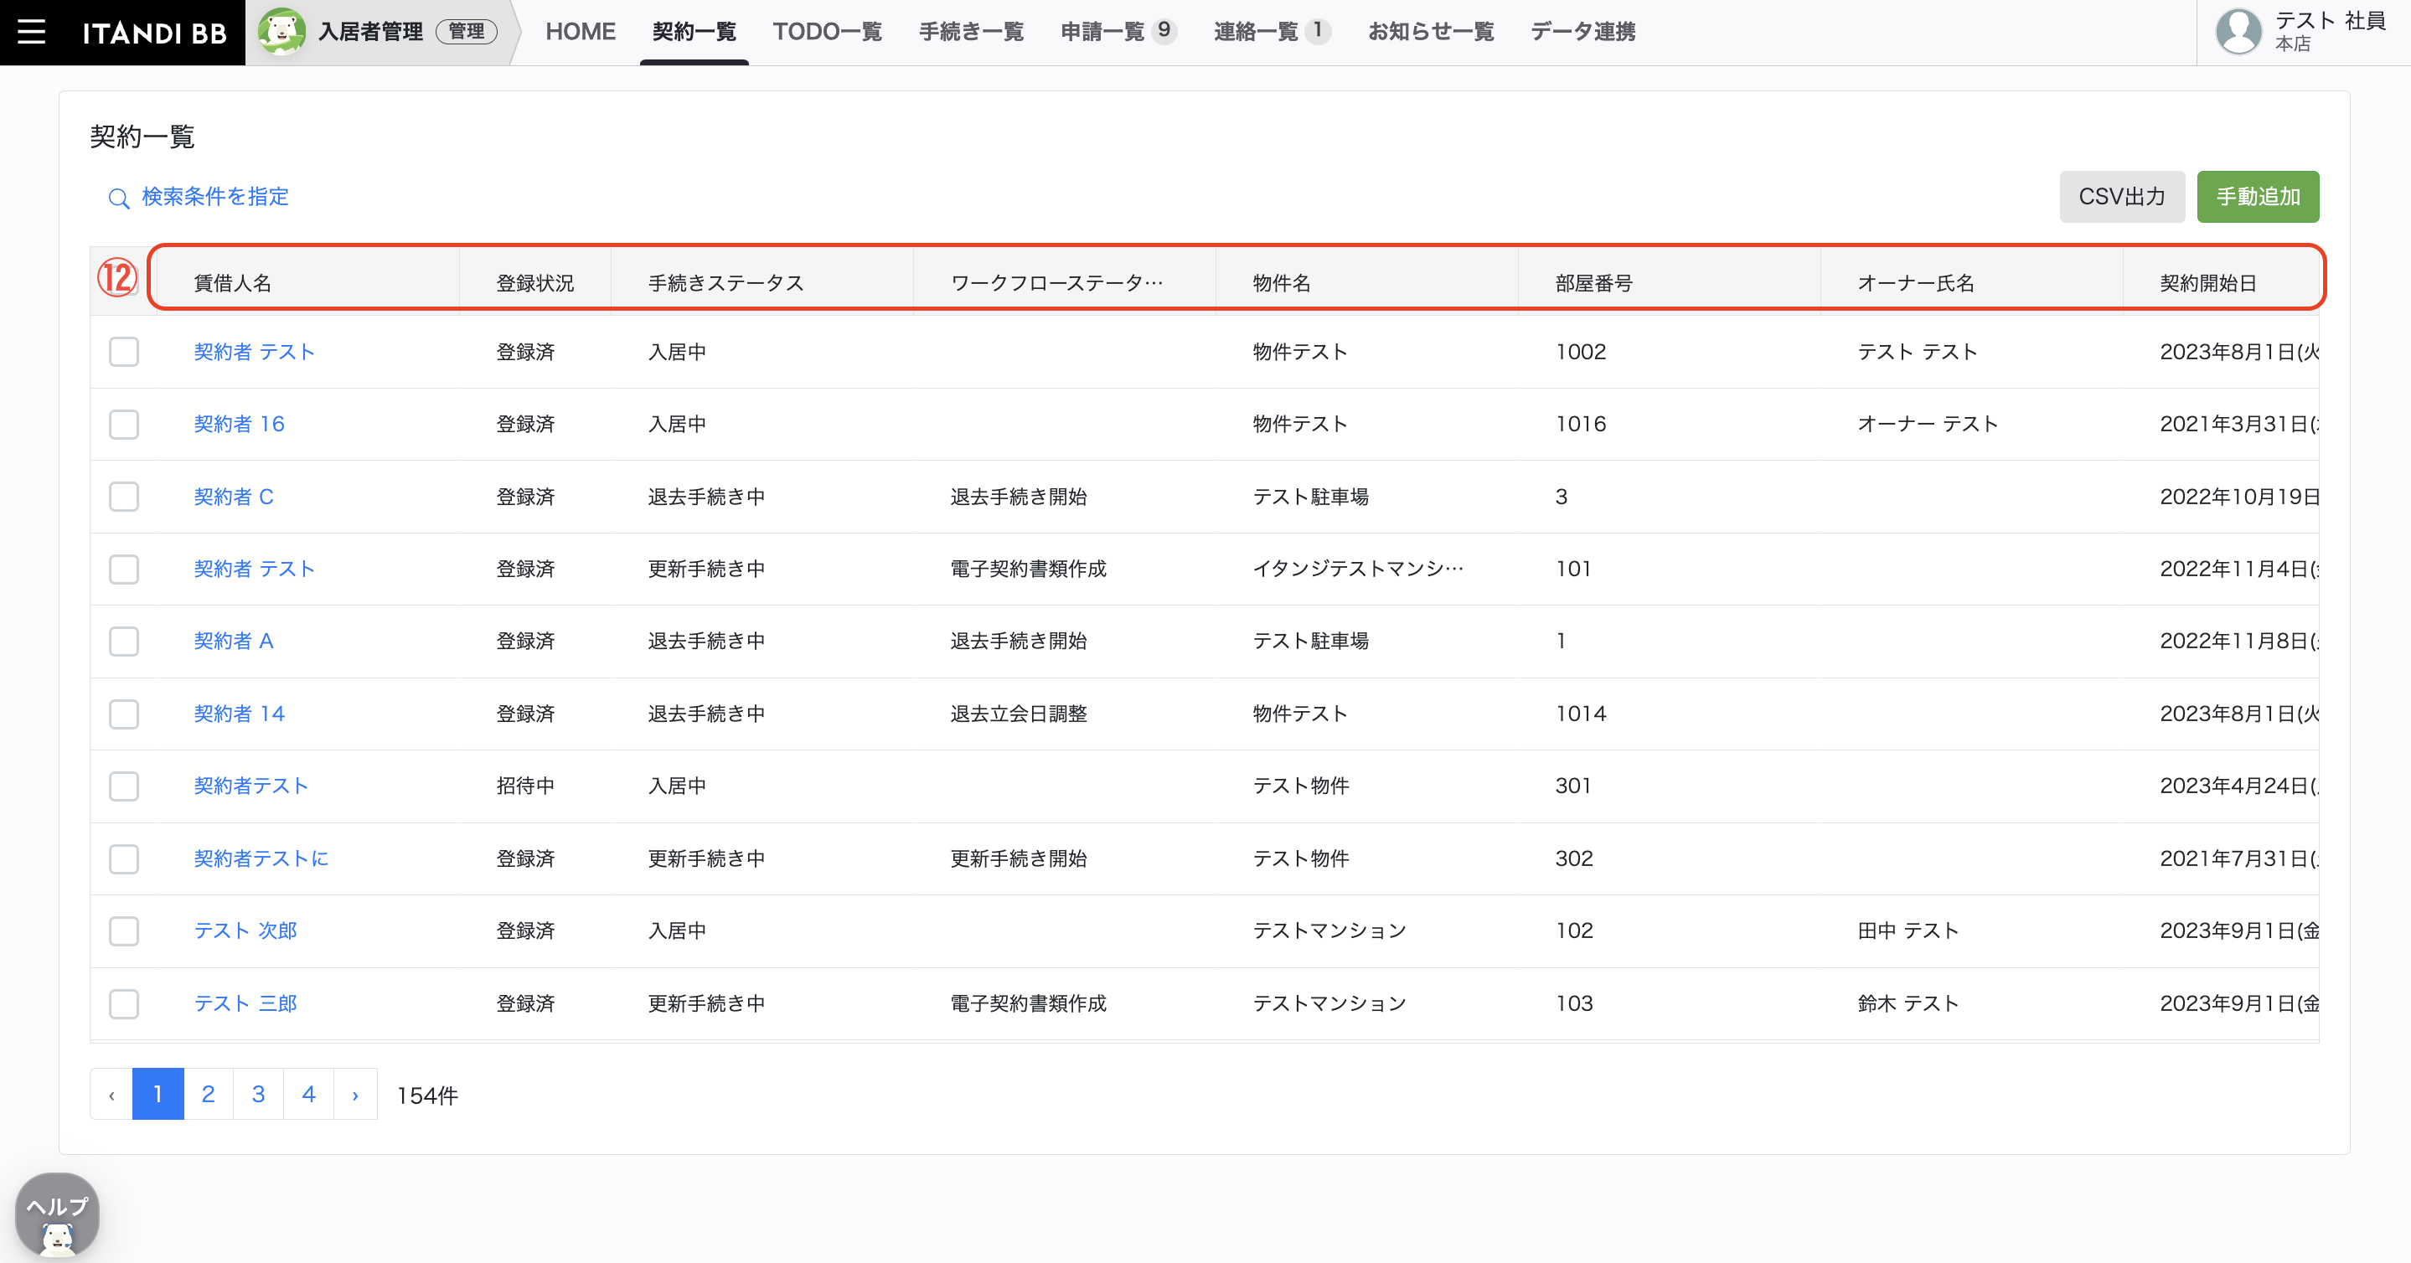This screenshot has width=2411, height=1263.
Task: Click イタンジテストマンシ… property cell
Action: [1358, 569]
